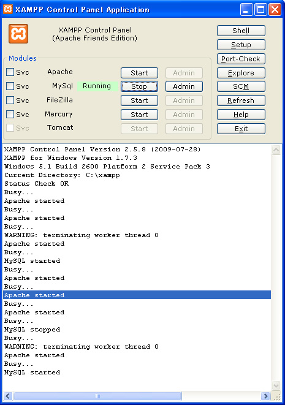Click the 'Tomcat' module name
The image size is (285, 405).
(60, 127)
